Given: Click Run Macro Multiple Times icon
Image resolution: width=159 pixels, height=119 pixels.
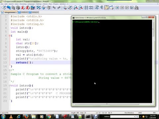Looking at the screenshot, I should tap(132, 8).
